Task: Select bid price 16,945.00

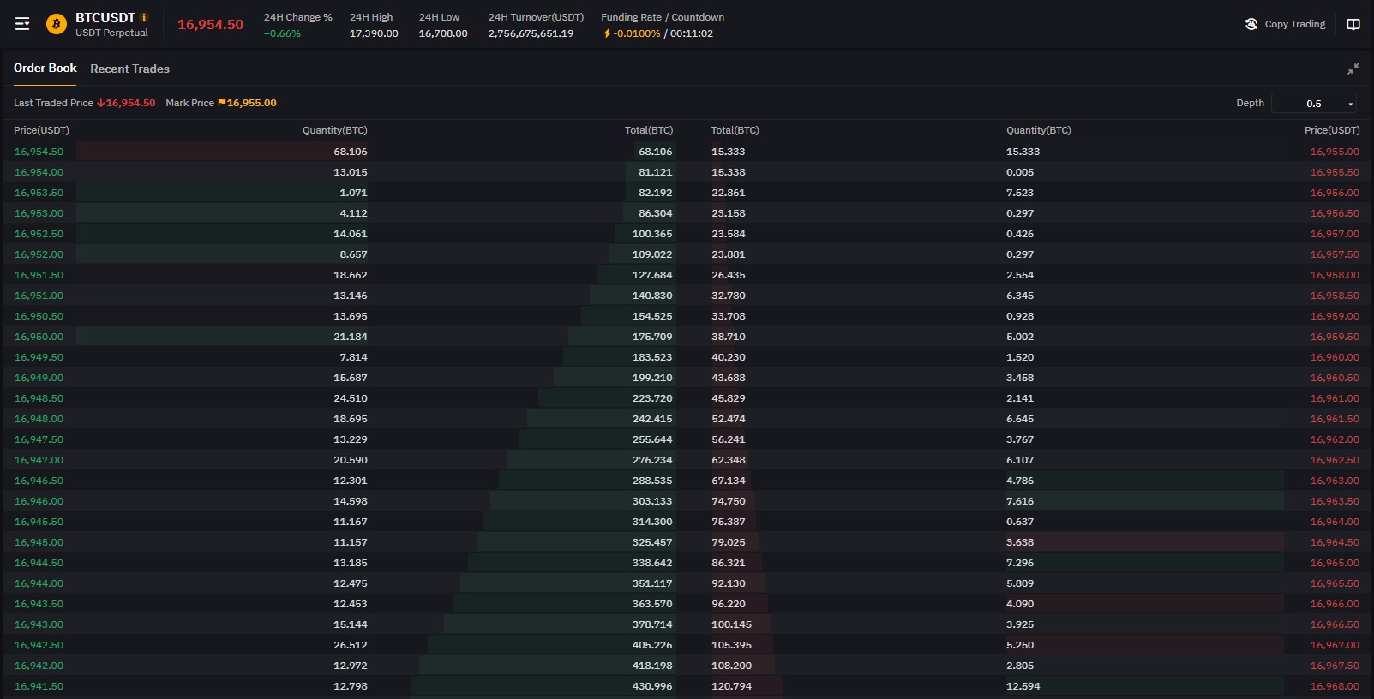Action: point(39,542)
